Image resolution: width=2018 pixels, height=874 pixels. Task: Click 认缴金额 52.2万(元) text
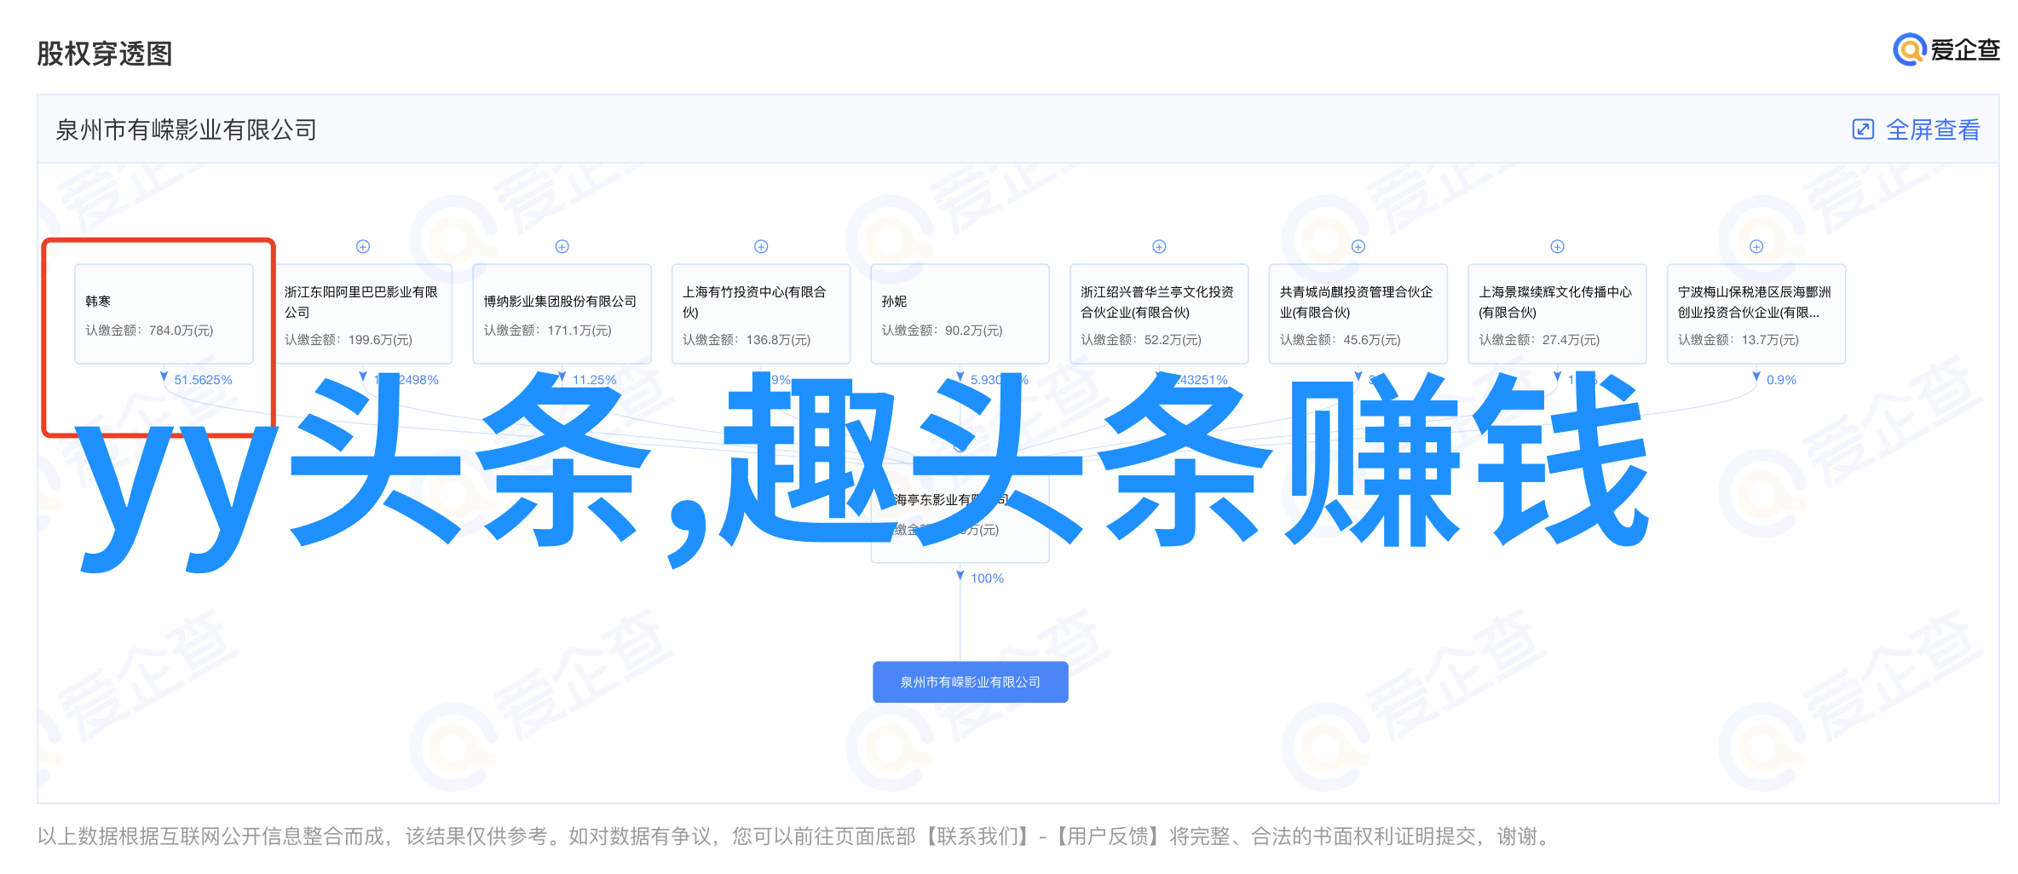click(x=1141, y=340)
